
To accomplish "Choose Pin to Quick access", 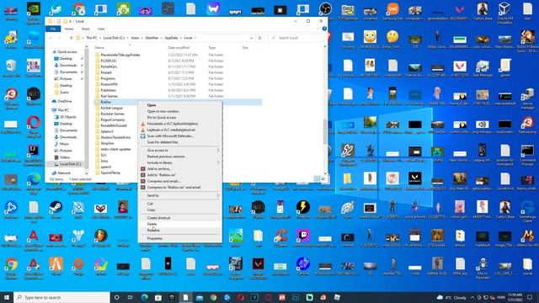I will click(x=162, y=118).
